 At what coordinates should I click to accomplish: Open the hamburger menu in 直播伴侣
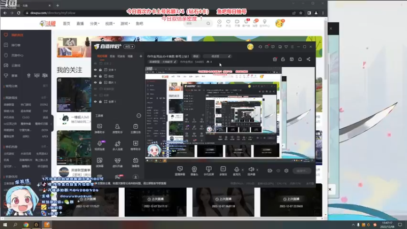[x=292, y=47]
